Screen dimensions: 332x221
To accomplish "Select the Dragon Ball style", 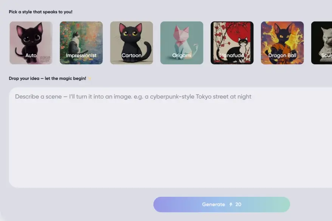I will coord(282,43).
